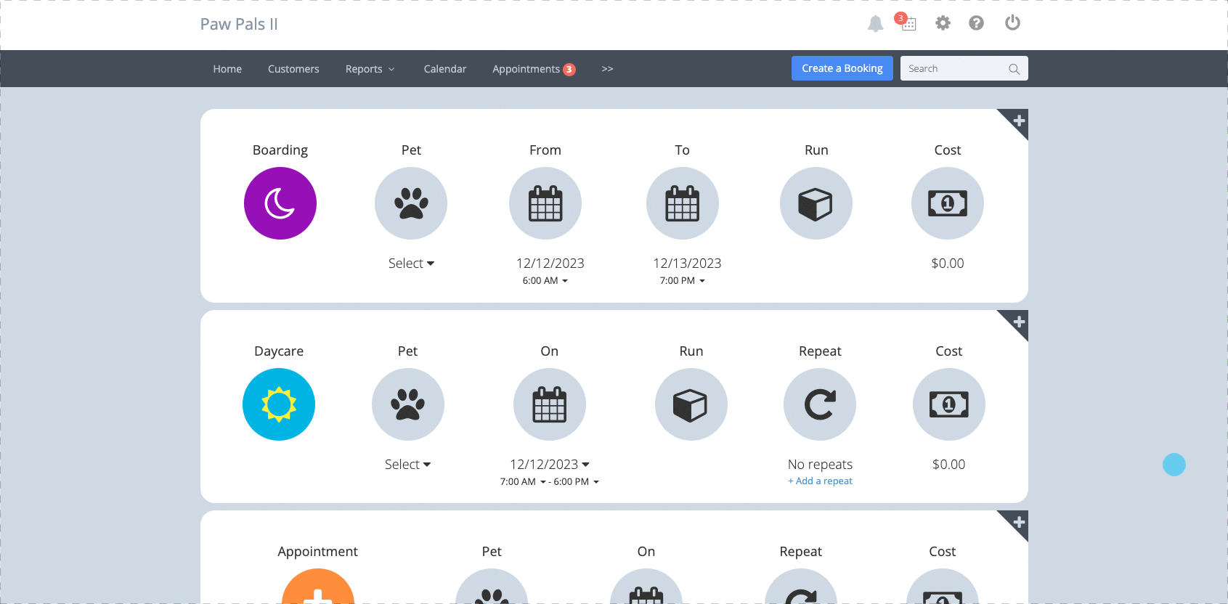Open the Appointments nav item
Screen dimensions: 1228x604
pos(534,69)
